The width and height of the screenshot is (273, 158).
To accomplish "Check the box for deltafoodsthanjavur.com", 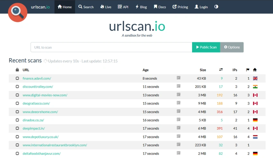I will click(x=17, y=153).
